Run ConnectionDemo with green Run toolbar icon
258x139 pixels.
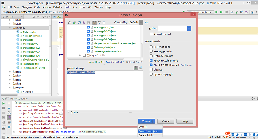point(217,12)
